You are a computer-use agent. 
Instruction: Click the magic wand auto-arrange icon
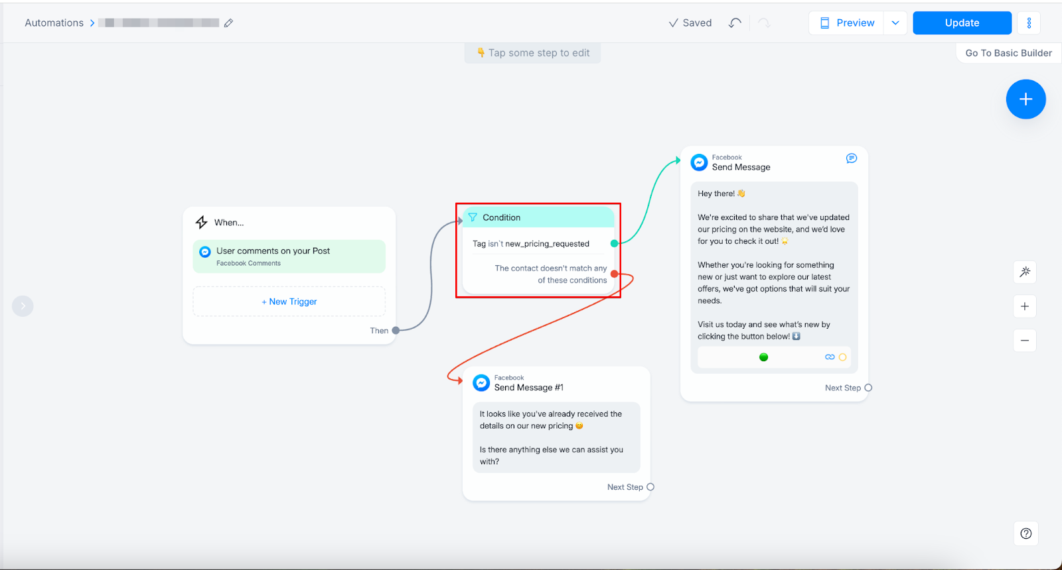tap(1025, 272)
